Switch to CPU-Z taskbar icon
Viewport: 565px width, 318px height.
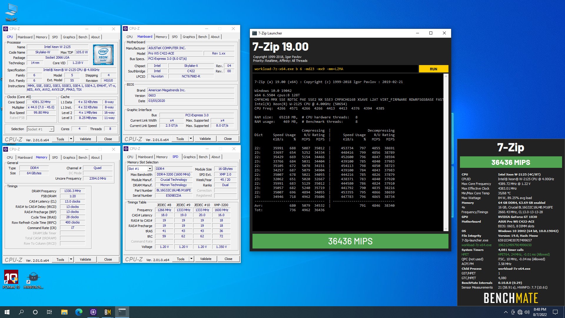coord(93,312)
